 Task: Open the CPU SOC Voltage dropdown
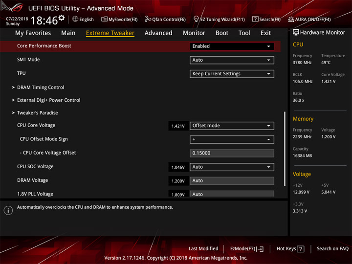pyautogui.click(x=232, y=167)
